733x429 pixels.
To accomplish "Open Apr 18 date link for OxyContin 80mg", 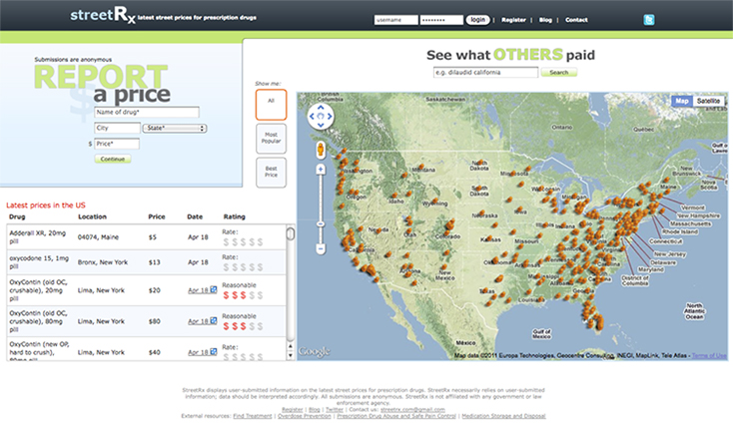I will pos(198,321).
